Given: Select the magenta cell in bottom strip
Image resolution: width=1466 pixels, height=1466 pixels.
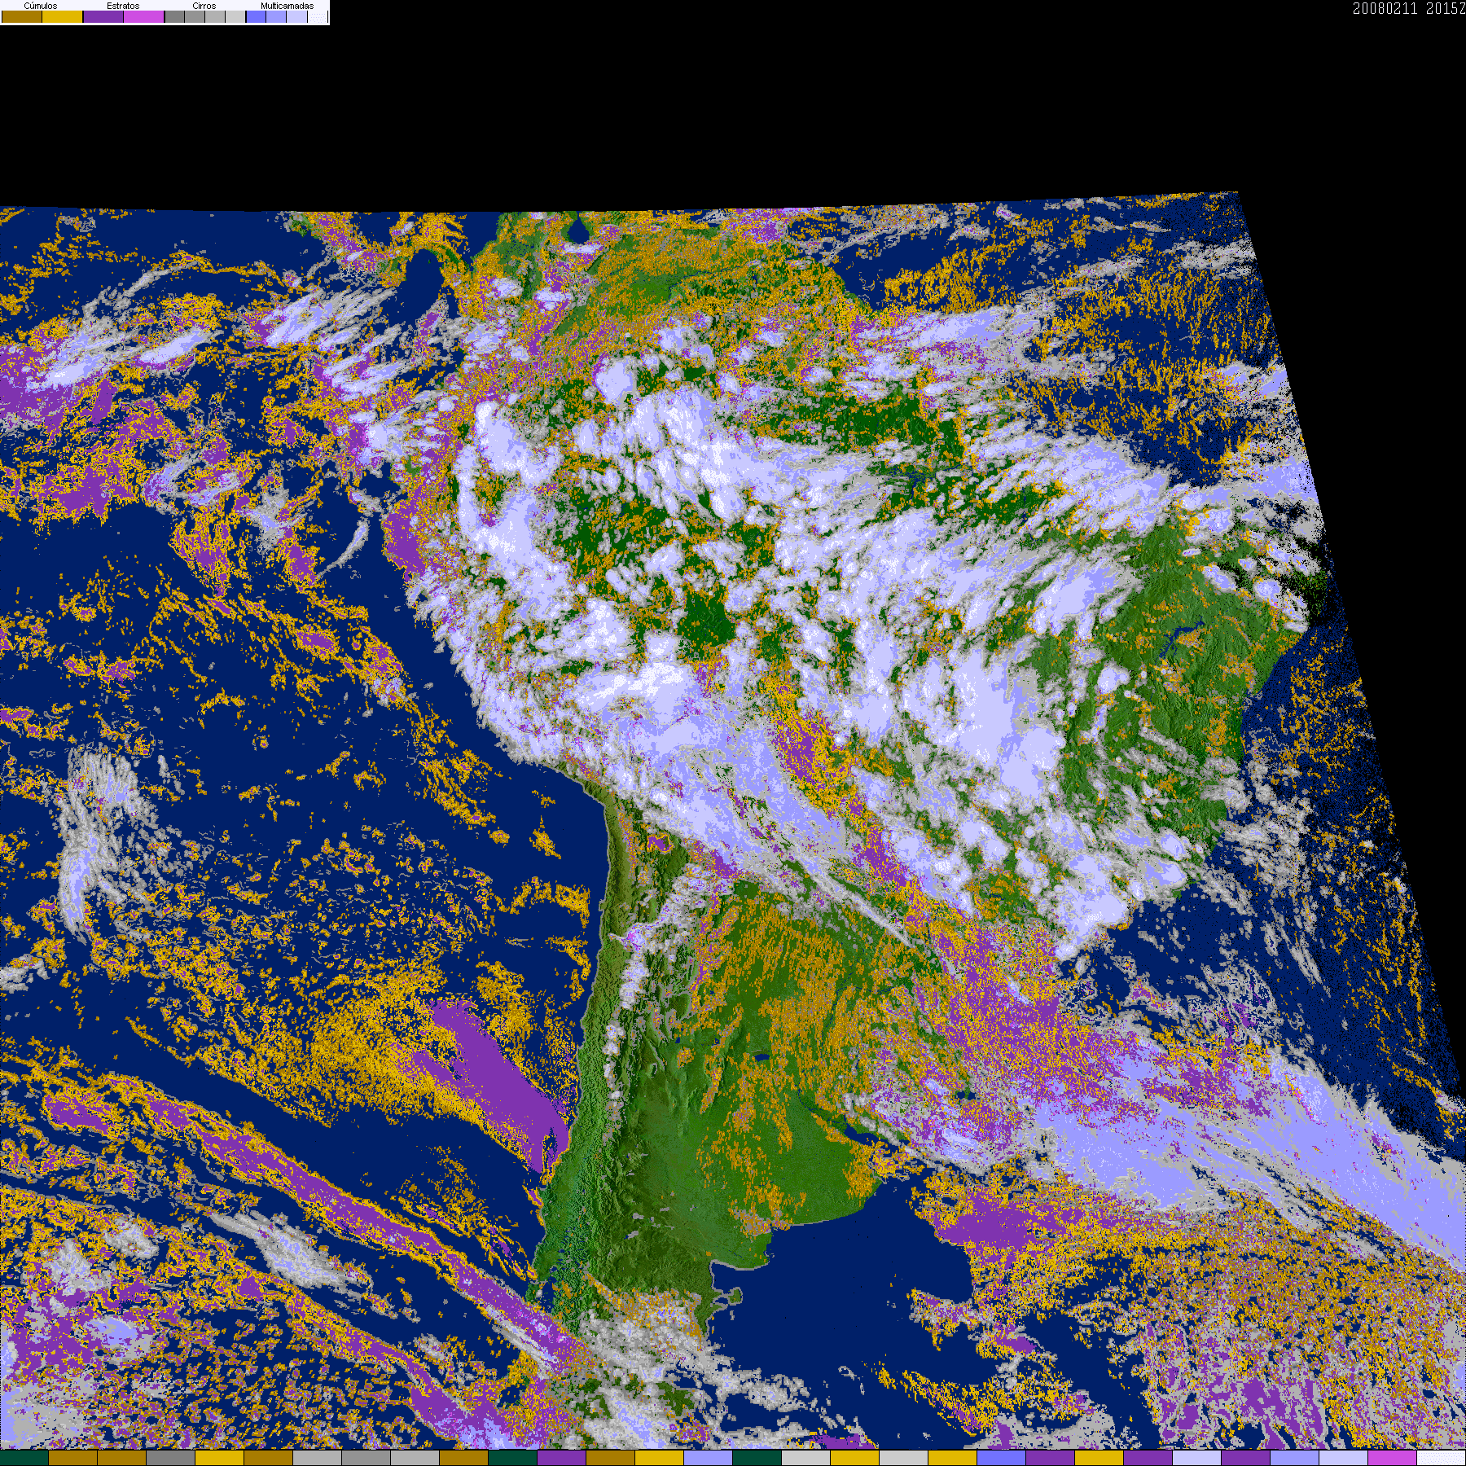Looking at the screenshot, I should pos(1392,1458).
